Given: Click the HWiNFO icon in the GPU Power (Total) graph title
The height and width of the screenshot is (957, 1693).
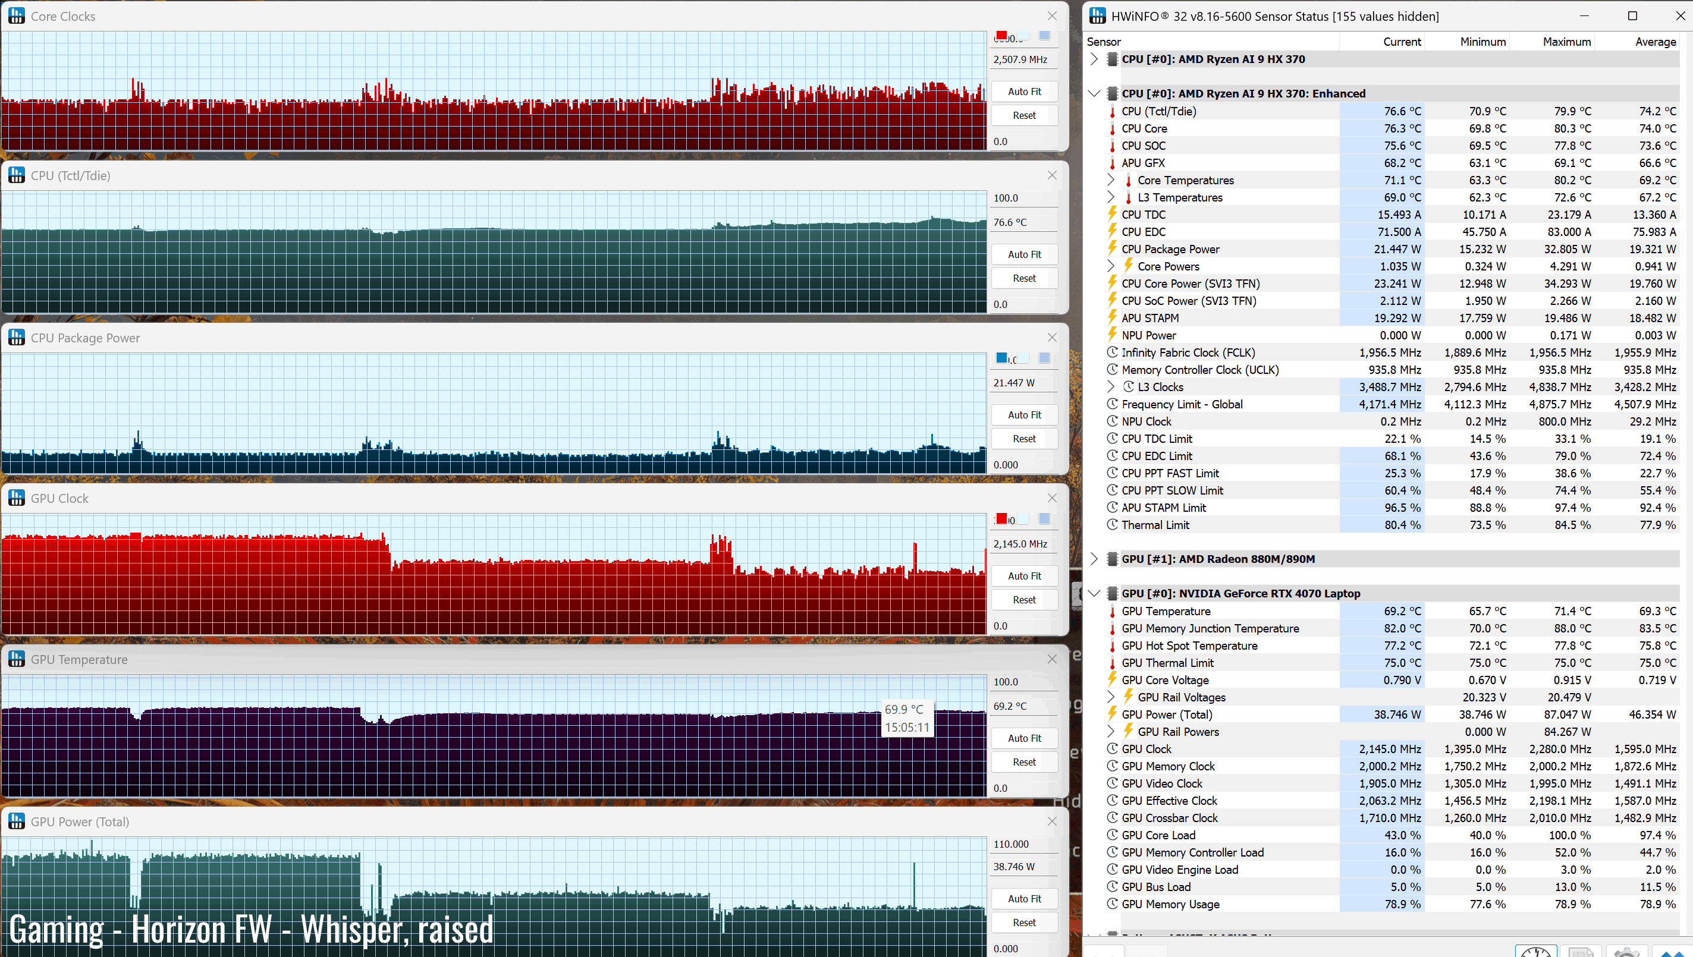Looking at the screenshot, I should coord(17,821).
